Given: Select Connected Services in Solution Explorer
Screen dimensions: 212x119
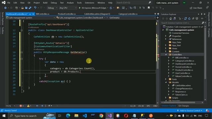Looking at the screenshot, I should click(181, 33).
